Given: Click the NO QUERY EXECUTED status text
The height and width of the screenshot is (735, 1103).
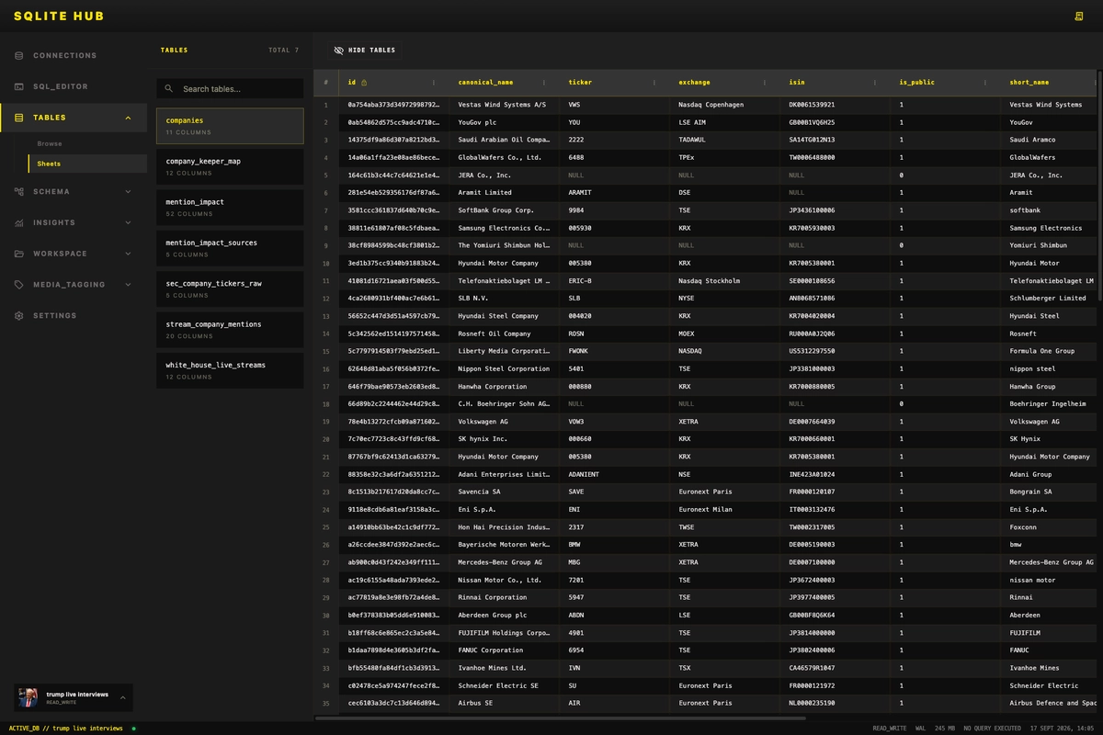Looking at the screenshot, I should coord(992,729).
